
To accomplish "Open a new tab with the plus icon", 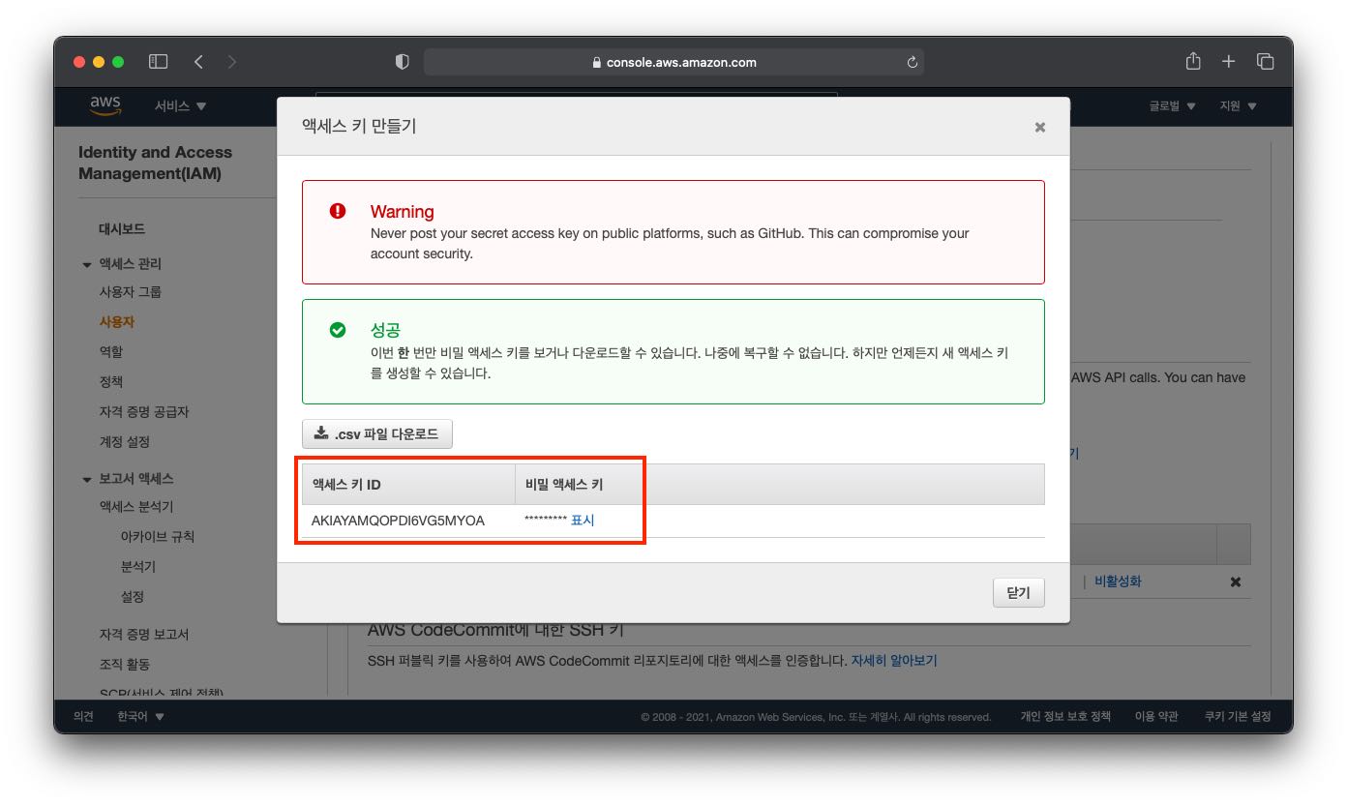I will [x=1228, y=62].
